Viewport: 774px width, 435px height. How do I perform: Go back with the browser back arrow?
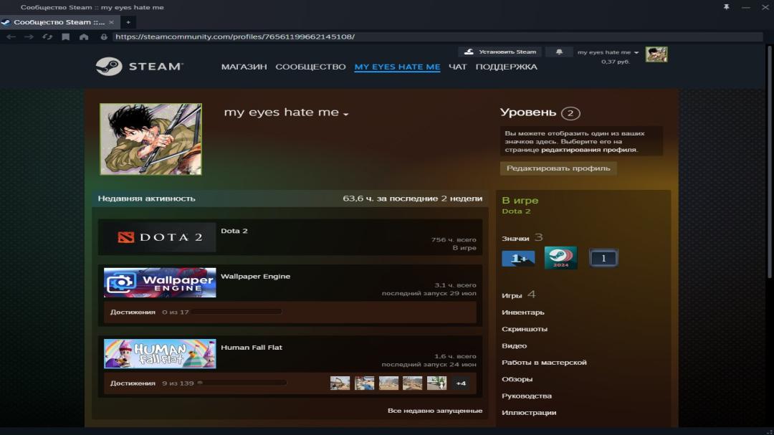click(11, 37)
